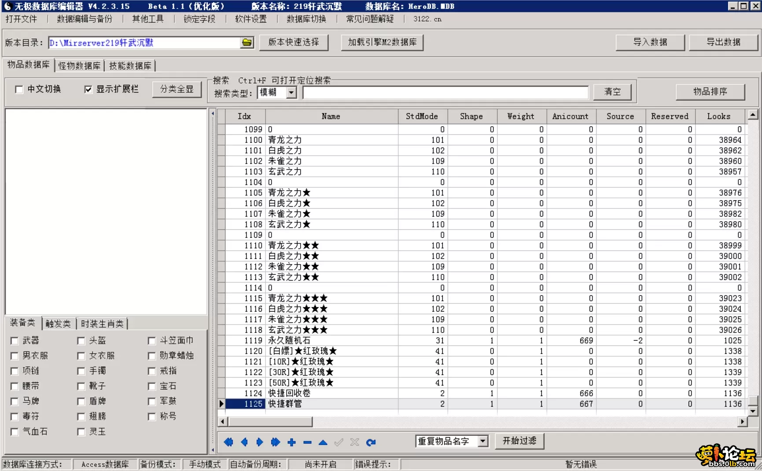Click the horizontal scroll right arrow
Screen dimensions: 762x471
(x=743, y=422)
